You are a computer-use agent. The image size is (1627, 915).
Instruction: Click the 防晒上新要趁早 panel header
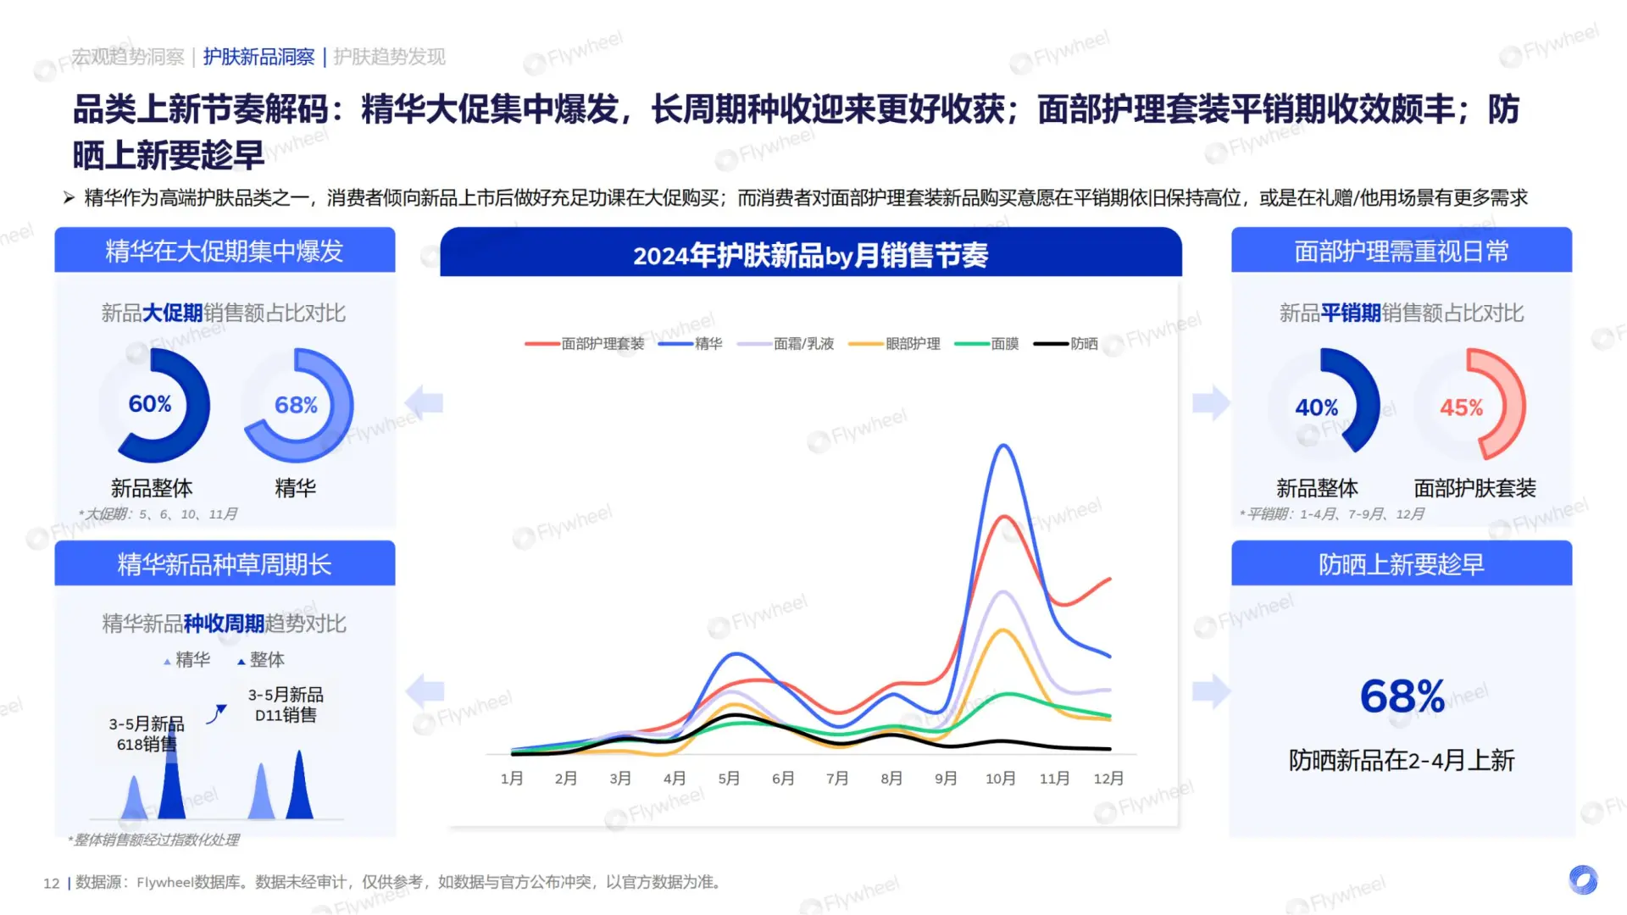pyautogui.click(x=1402, y=563)
